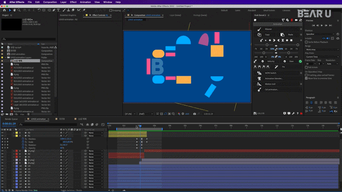This screenshot has width=342, height=192.
Task: Switch to the Essential Graphics tab
Action: tap(68, 15)
